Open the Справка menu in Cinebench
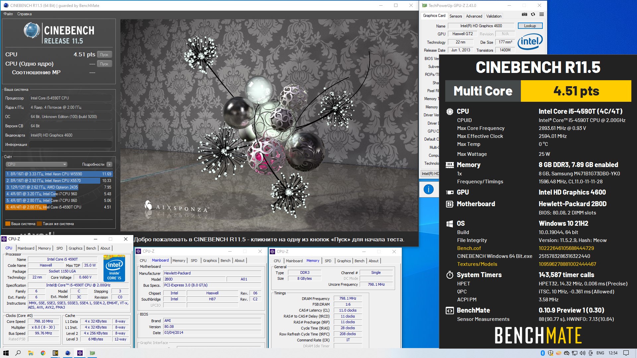This screenshot has width=637, height=358. 24,14
